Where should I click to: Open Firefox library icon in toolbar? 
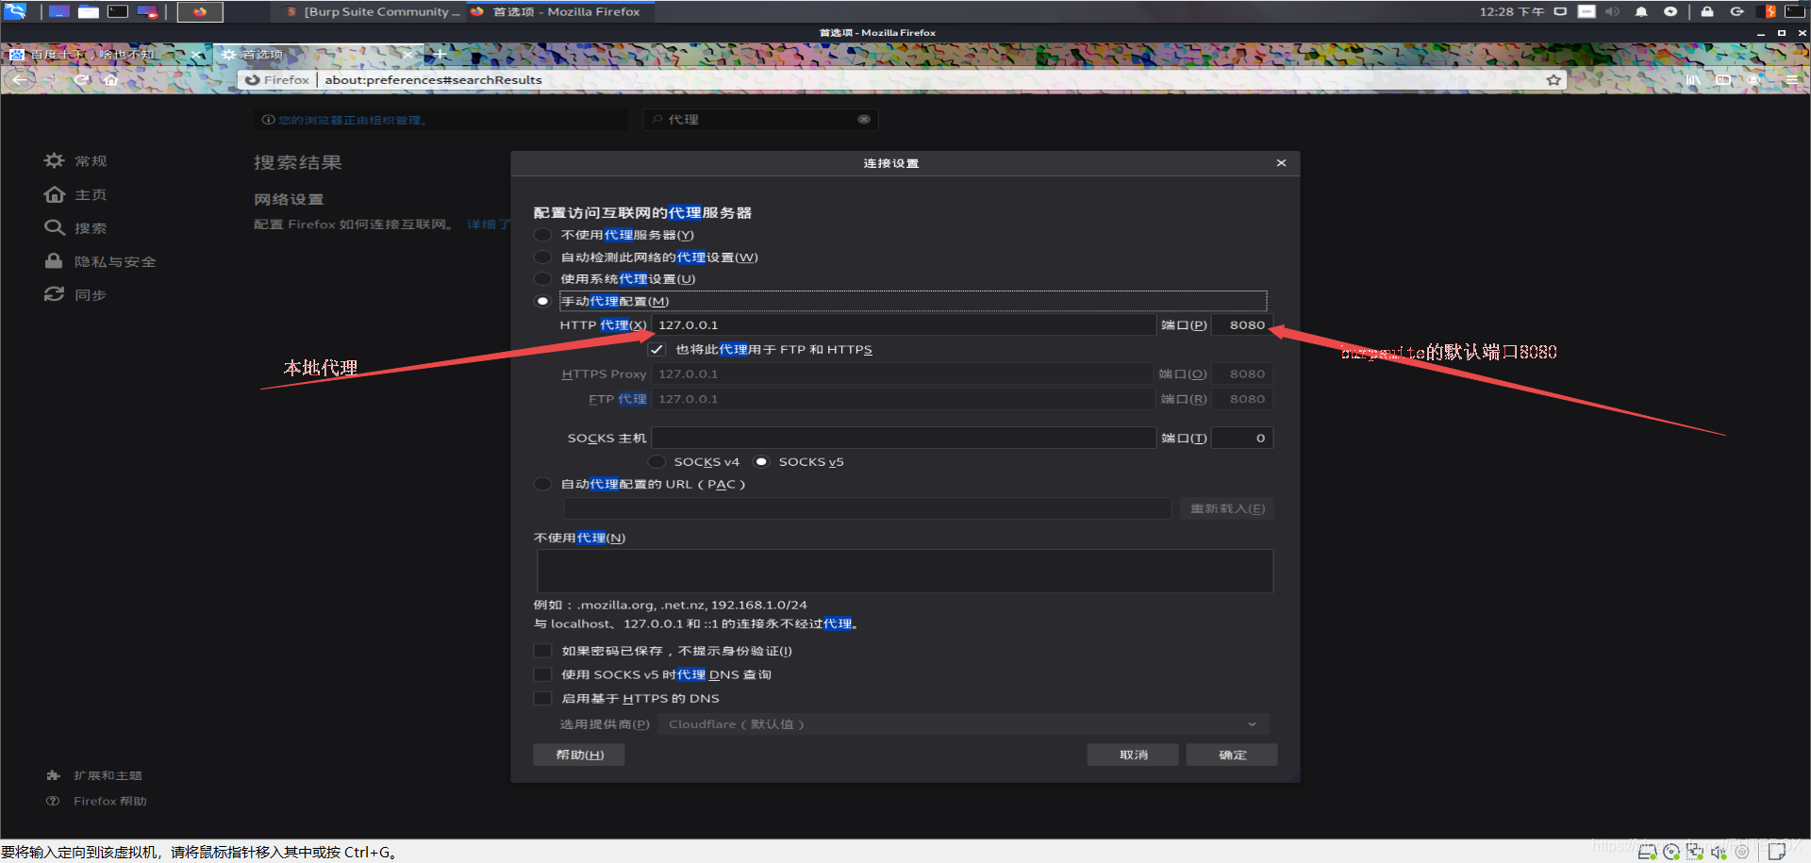1693,80
